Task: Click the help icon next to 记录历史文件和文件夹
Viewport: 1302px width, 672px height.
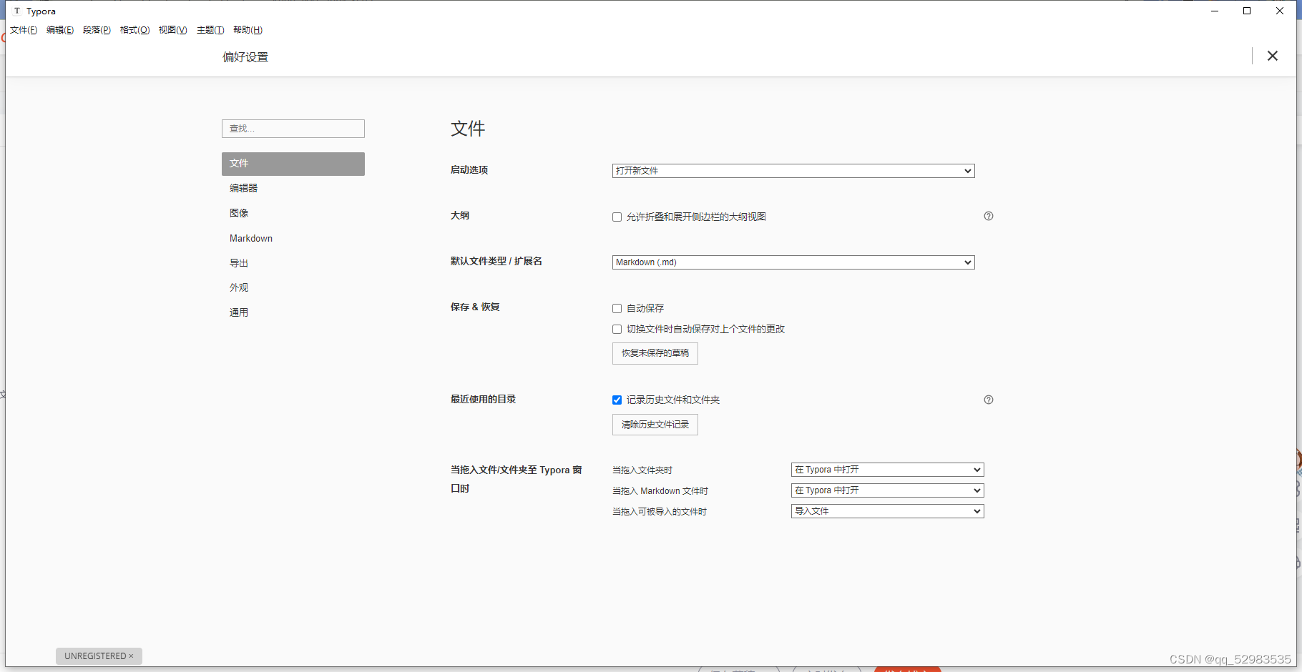Action: click(x=989, y=400)
